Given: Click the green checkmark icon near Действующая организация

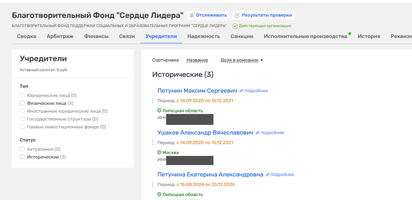Looking at the screenshot, I should click(235, 26).
